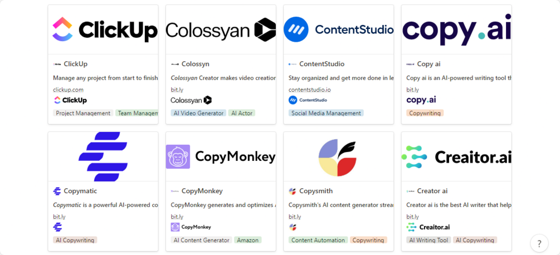Open the CopyMonkey card title

[x=202, y=191]
